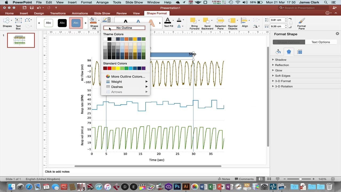Apply the white outlined Abc shape style
Viewport: 341px width, 192px height.
[x=48, y=23]
